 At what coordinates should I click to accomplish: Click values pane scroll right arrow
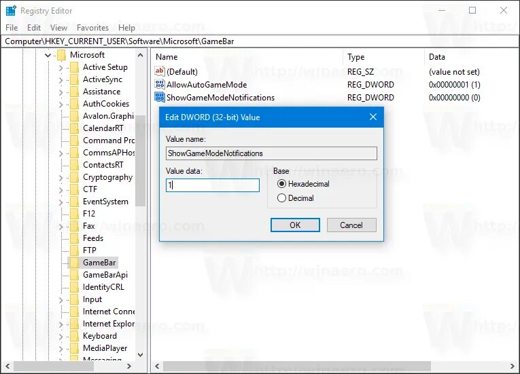click(513, 366)
